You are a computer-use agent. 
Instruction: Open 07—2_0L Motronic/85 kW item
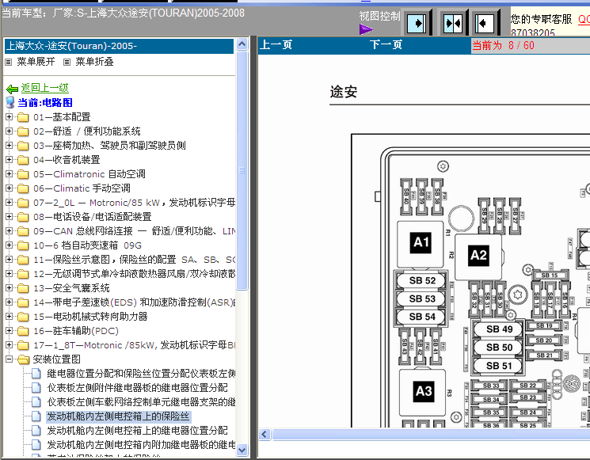(x=135, y=203)
